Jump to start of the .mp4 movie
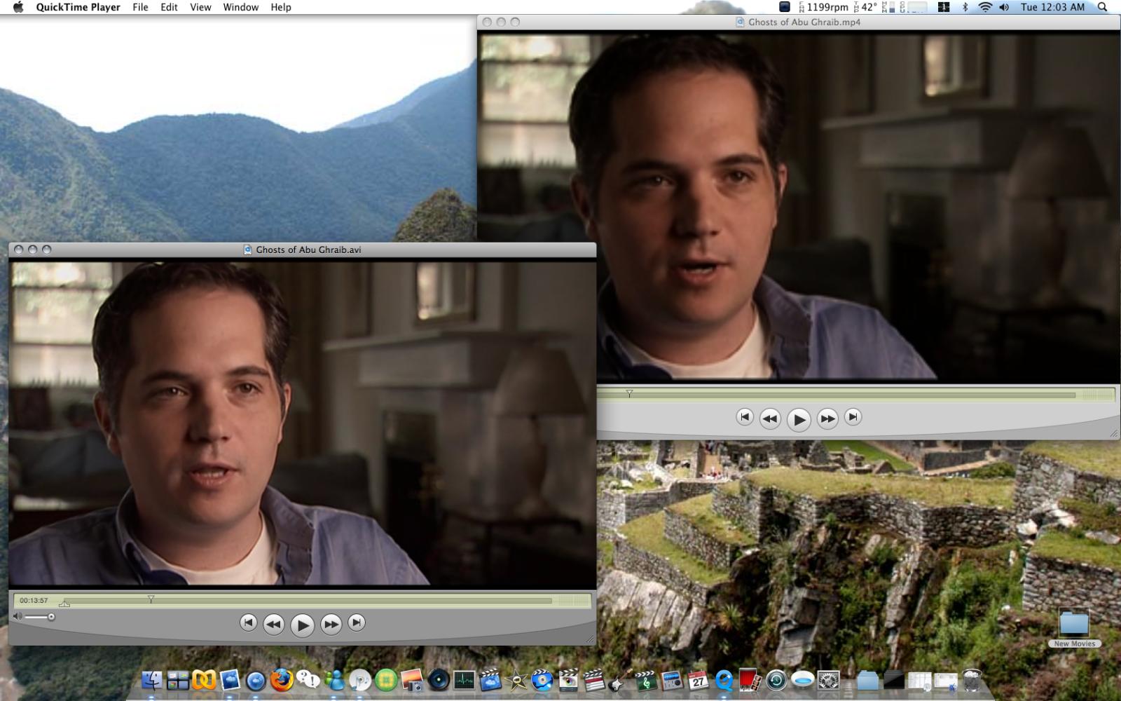Screen dimensions: 1121x701 coord(745,417)
